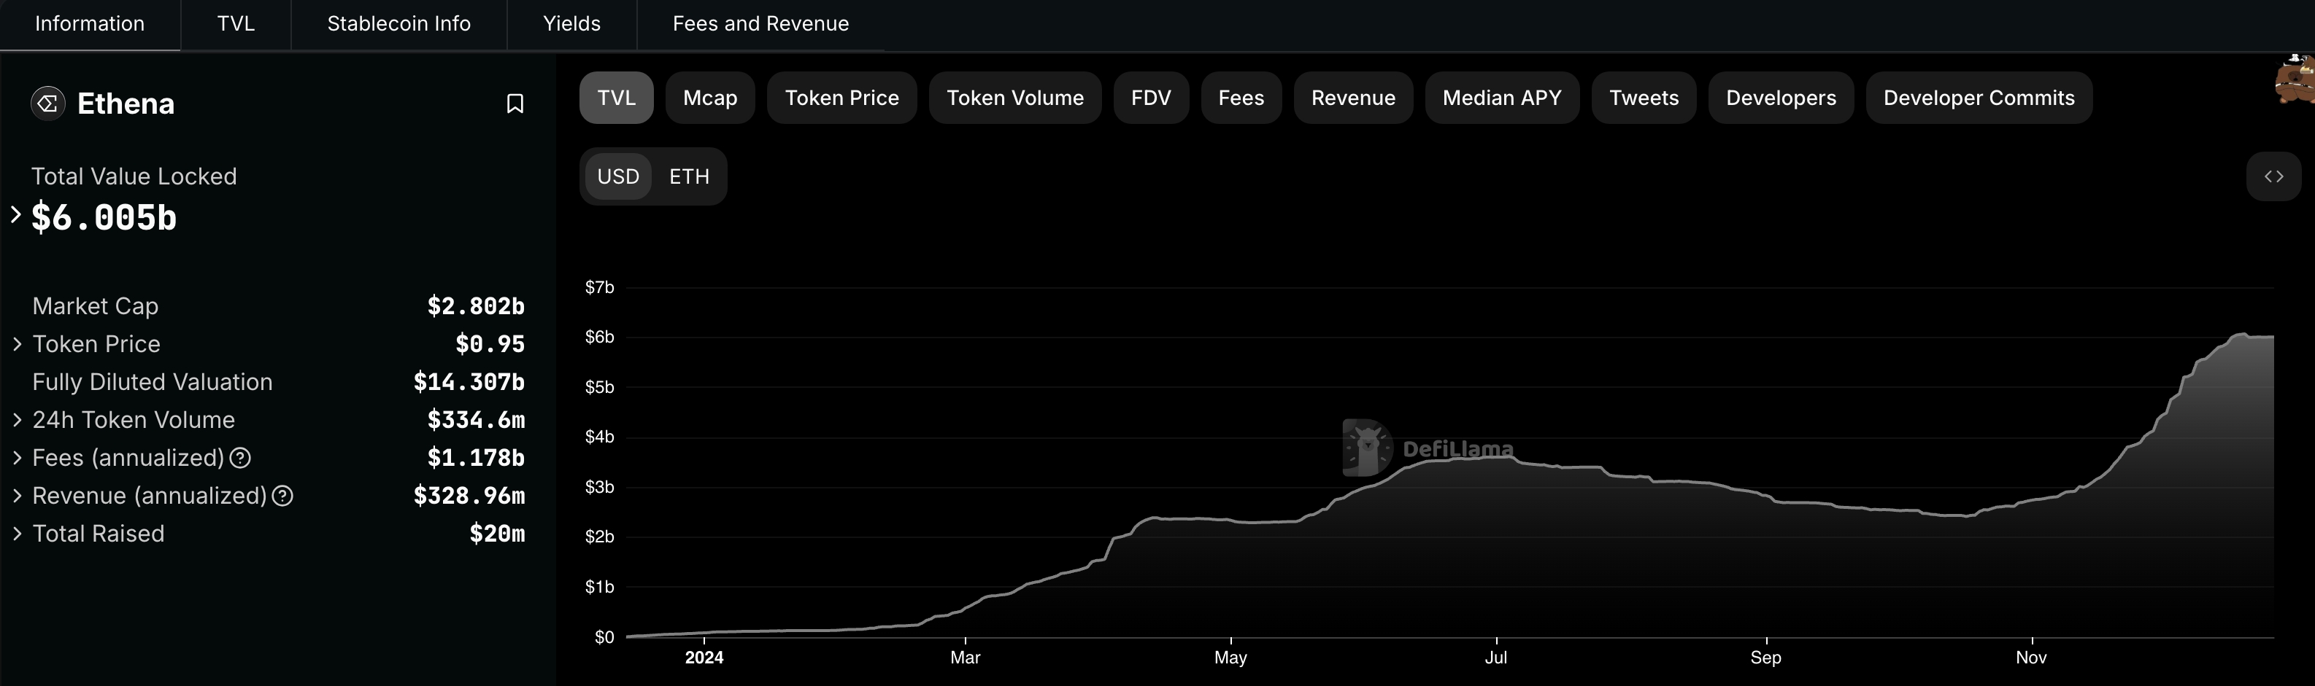The width and height of the screenshot is (2315, 686).
Task: Click the $7b y-axis label
Action: coord(599,287)
